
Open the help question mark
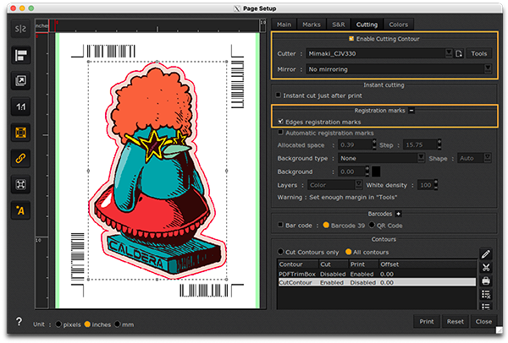(19, 321)
